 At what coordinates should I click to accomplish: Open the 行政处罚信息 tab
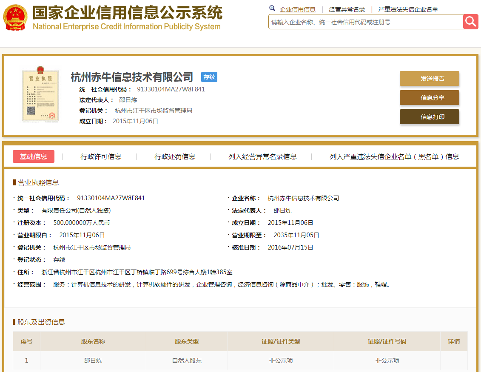(175, 156)
